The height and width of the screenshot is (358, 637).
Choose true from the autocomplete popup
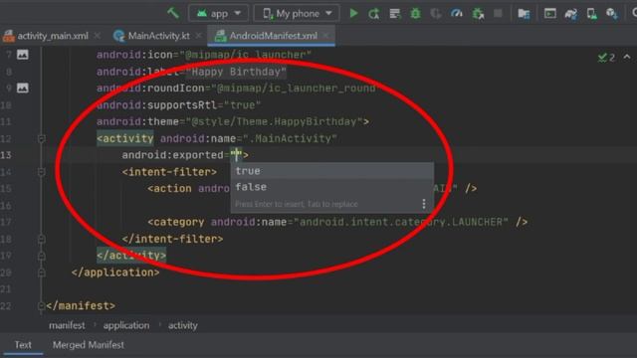pyautogui.click(x=331, y=171)
